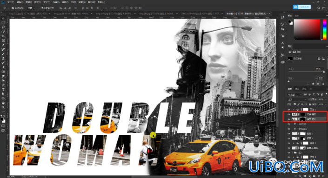The width and height of the screenshot is (328, 178).
Task: Select the Crop tool
Action: 3,36
